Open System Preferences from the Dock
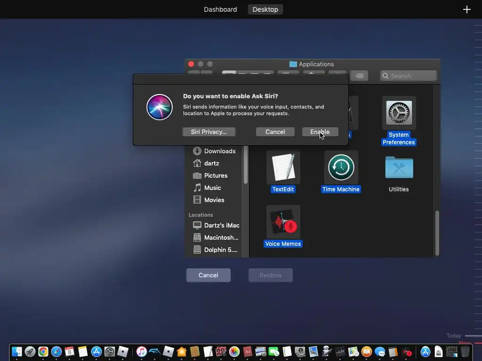The height and width of the screenshot is (361, 482). click(x=109, y=352)
